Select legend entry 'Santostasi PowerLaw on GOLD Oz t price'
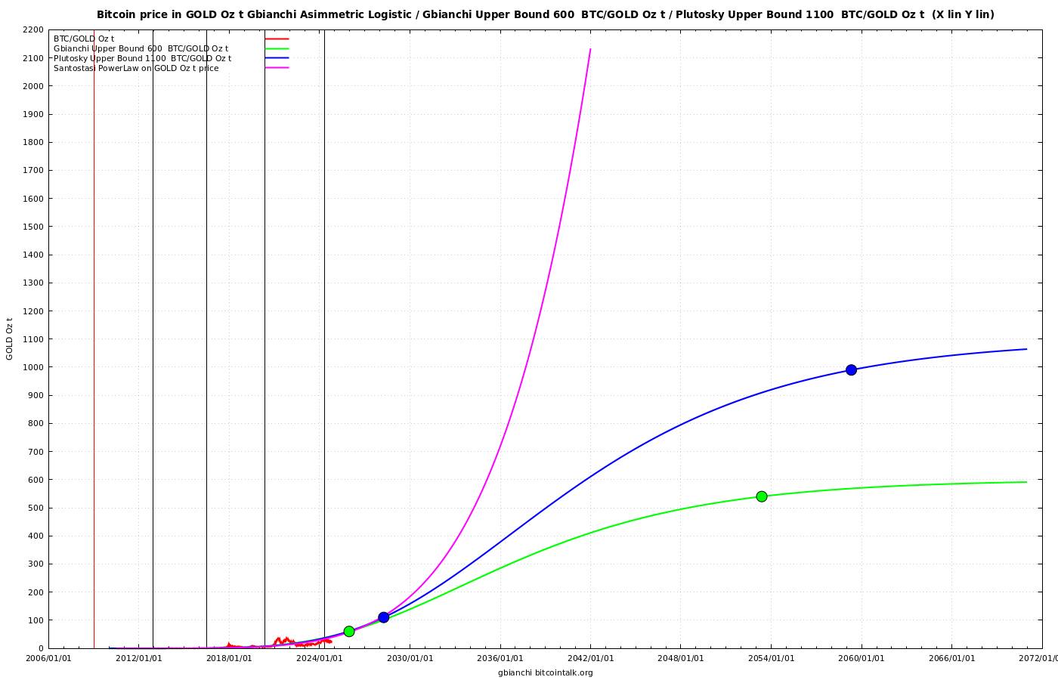Image resolution: width=1058 pixels, height=680 pixels. tap(136, 68)
